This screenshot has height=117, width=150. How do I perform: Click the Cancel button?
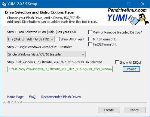click(x=135, y=110)
